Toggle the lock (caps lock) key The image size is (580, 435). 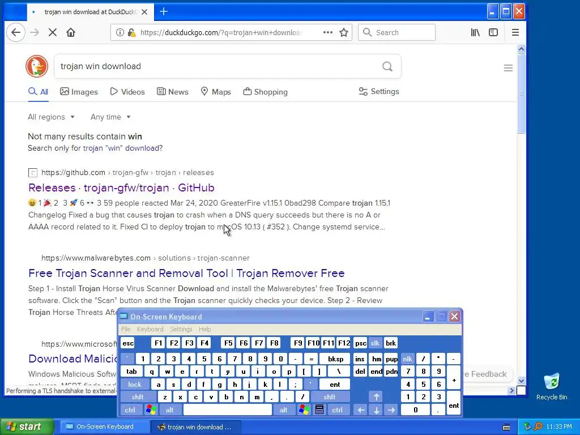click(135, 385)
